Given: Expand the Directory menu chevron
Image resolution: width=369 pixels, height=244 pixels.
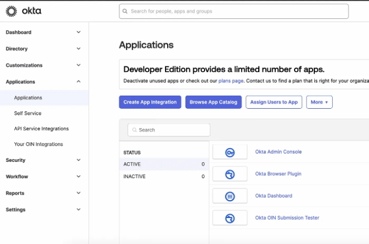Looking at the screenshot, I should [79, 49].
